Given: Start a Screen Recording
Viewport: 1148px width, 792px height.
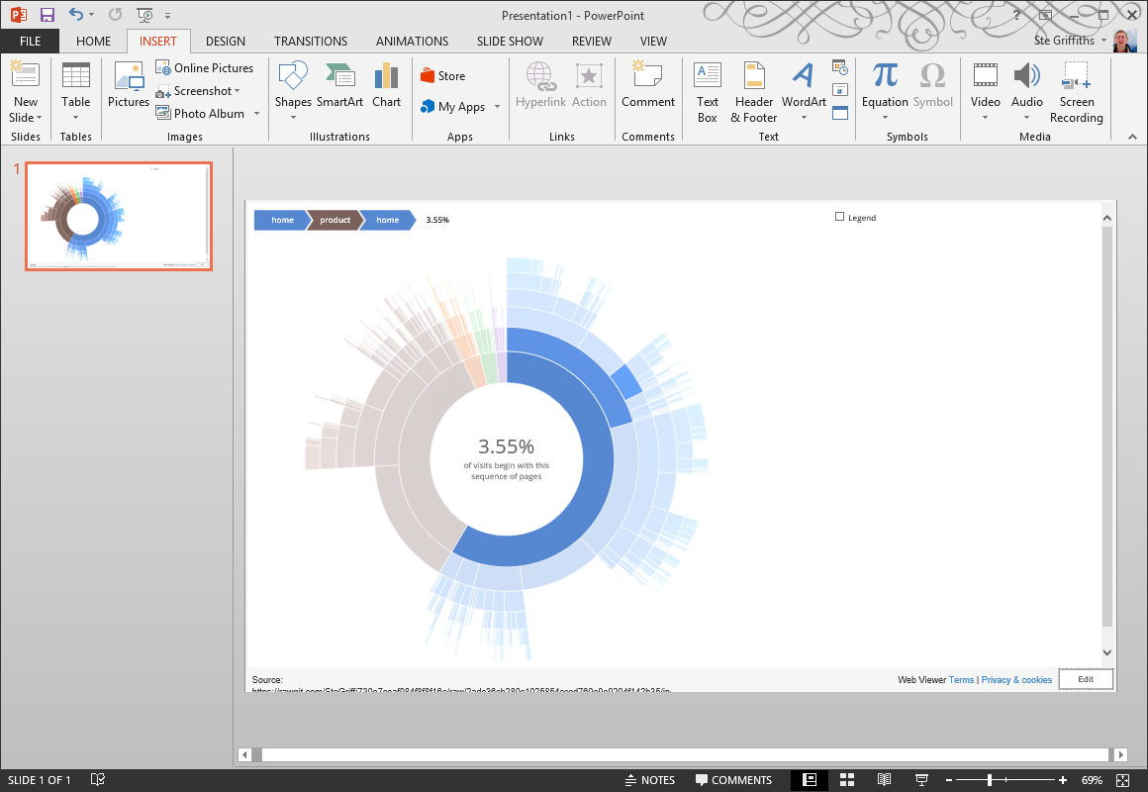Looking at the screenshot, I should click(1076, 90).
